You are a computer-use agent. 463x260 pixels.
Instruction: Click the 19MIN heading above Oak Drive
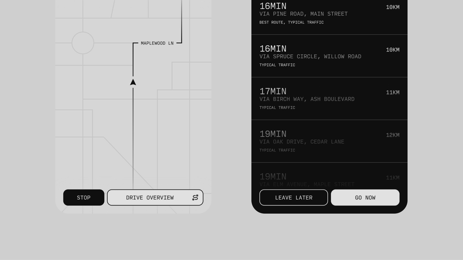[x=273, y=134]
